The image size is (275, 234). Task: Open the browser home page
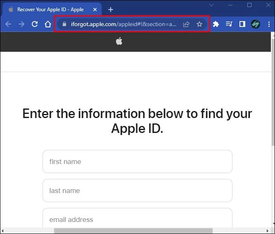pos(48,24)
